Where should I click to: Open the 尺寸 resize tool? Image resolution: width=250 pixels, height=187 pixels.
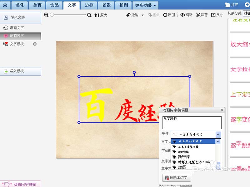[x=217, y=15]
